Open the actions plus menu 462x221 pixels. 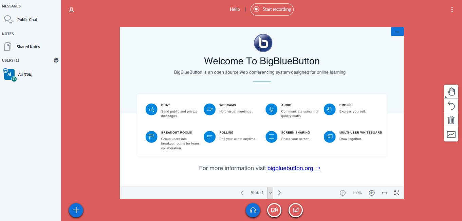click(x=76, y=210)
